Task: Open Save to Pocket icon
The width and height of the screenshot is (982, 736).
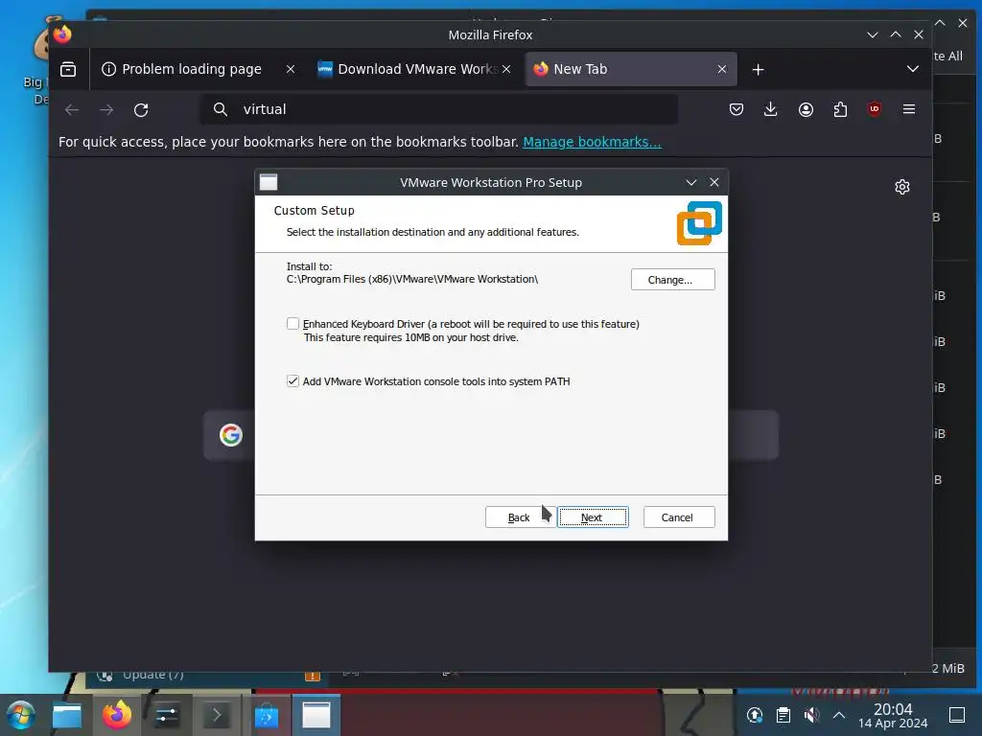Action: [736, 109]
